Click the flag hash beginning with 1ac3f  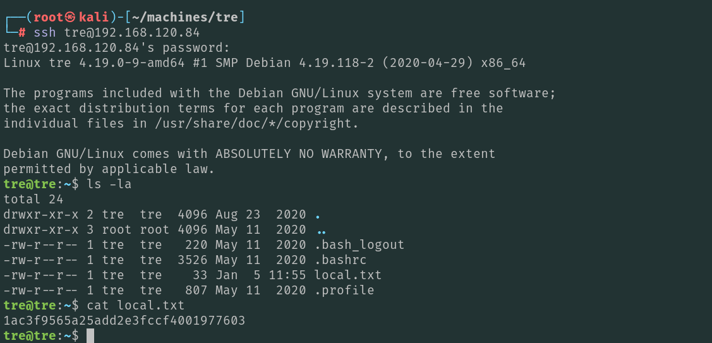coord(124,320)
